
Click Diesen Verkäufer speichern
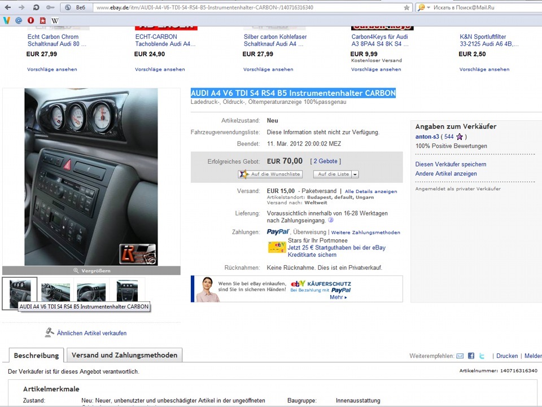click(451, 164)
